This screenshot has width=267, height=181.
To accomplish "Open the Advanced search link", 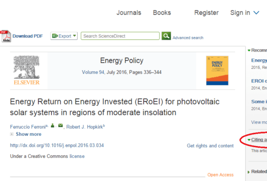I will click(x=188, y=38).
